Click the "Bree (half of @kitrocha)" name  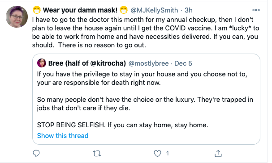click(x=87, y=63)
